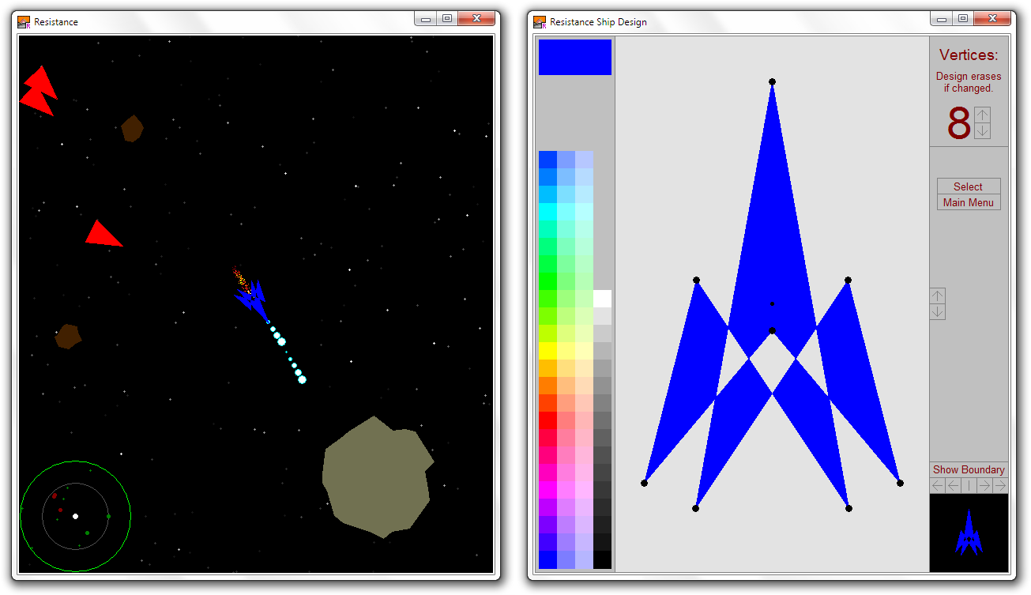Image resolution: width=1031 pixels, height=595 pixels.
Task: Close the Resistance game window
Action: [476, 19]
